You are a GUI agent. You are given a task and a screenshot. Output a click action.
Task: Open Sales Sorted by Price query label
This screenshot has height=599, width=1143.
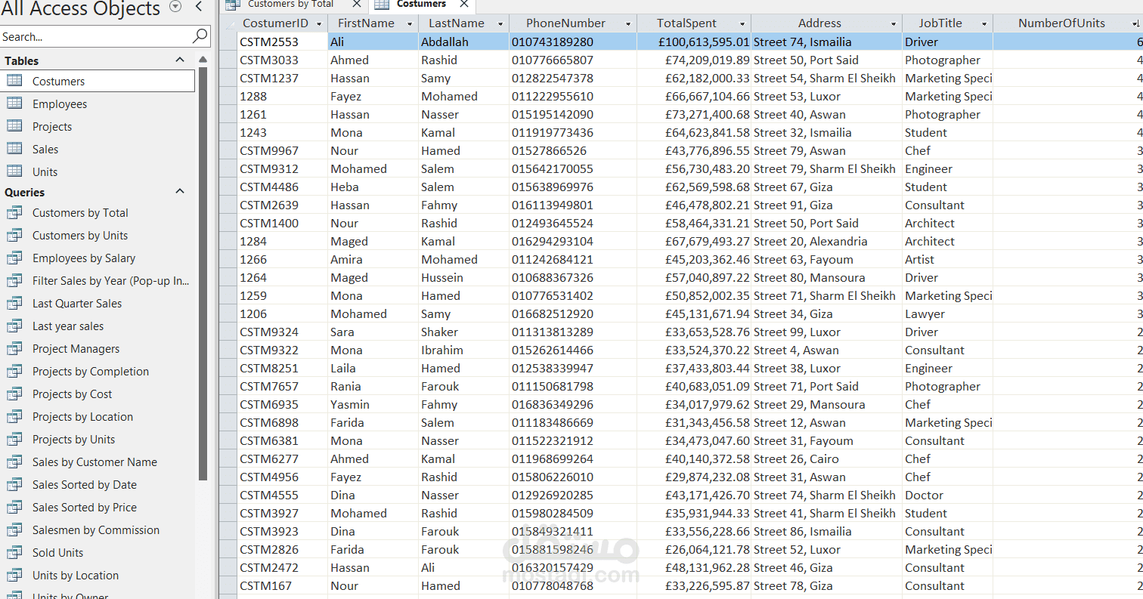tap(85, 508)
